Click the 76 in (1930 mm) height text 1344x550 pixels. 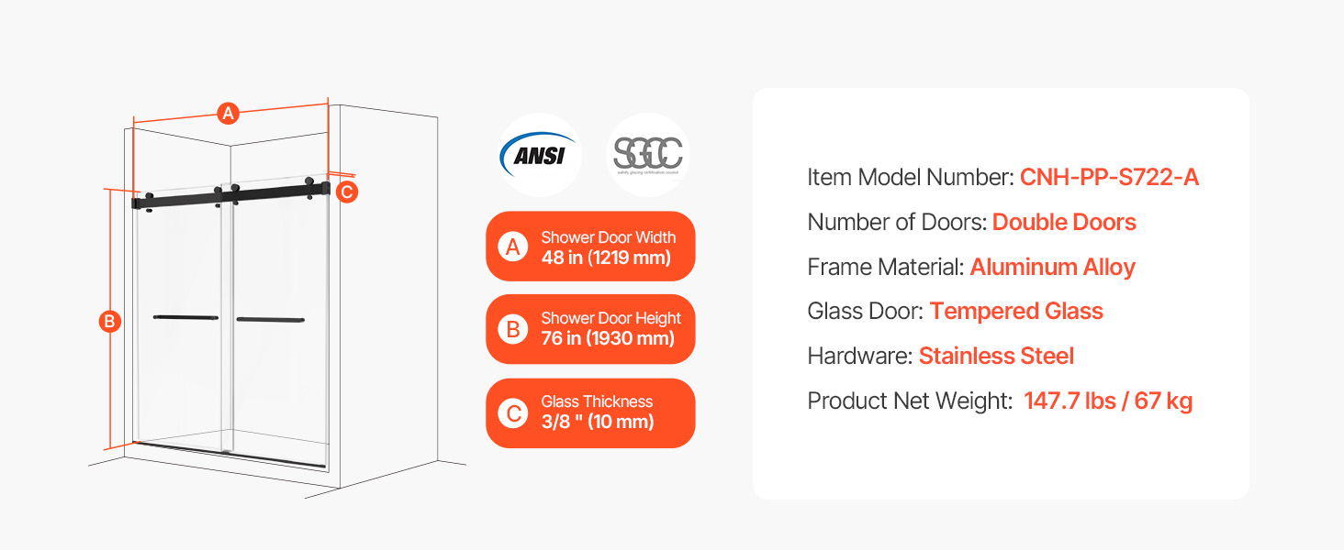608,338
